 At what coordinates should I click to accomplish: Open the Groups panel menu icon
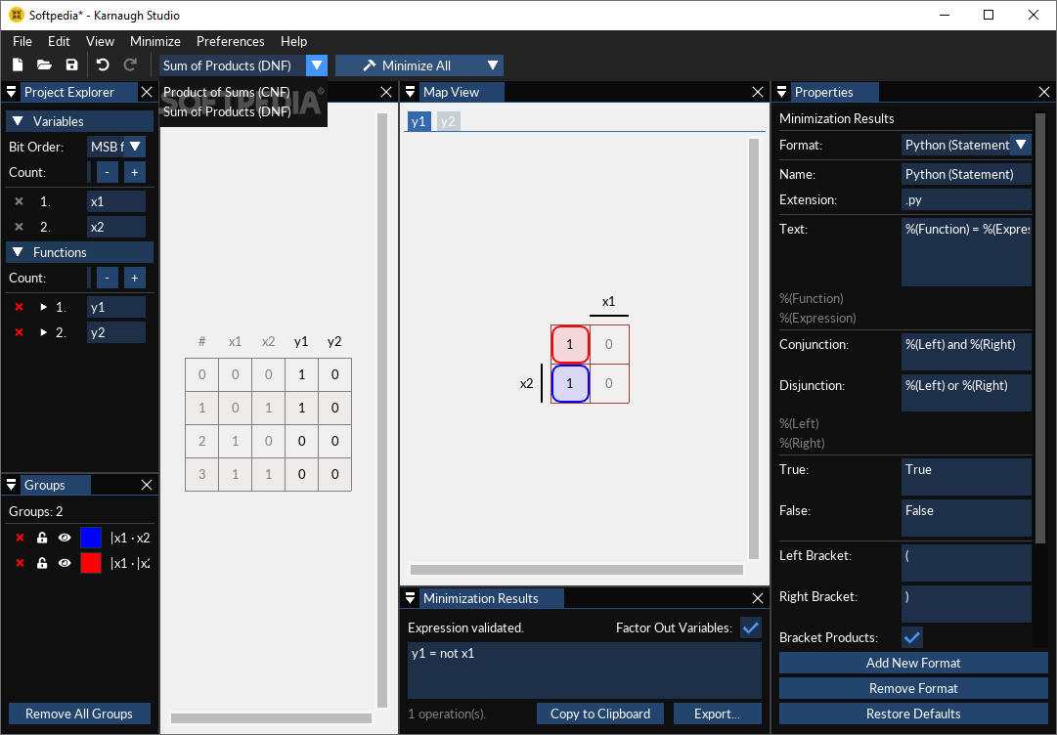coord(12,485)
